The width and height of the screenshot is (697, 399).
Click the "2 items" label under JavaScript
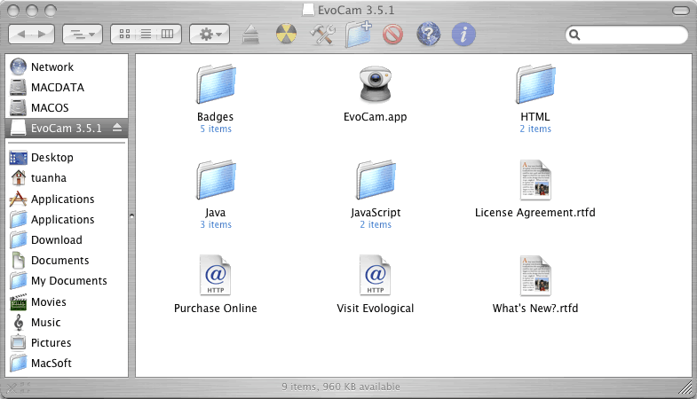[x=376, y=225]
